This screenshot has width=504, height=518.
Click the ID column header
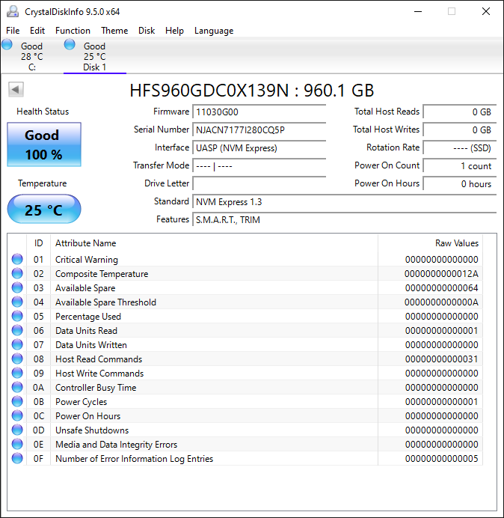tap(39, 243)
